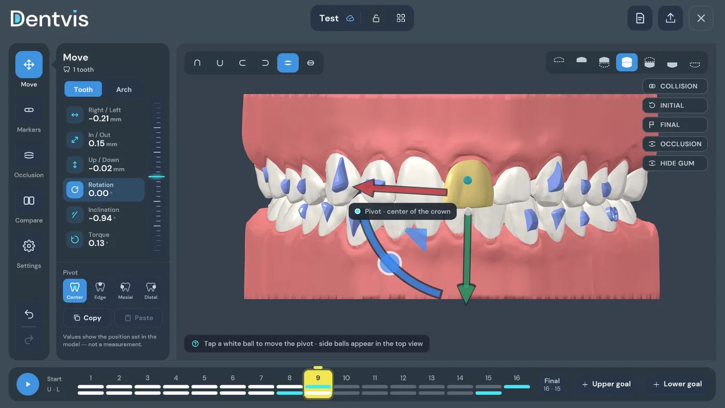Toggle HIDE GUM option
725x408 pixels.
pyautogui.click(x=675, y=163)
